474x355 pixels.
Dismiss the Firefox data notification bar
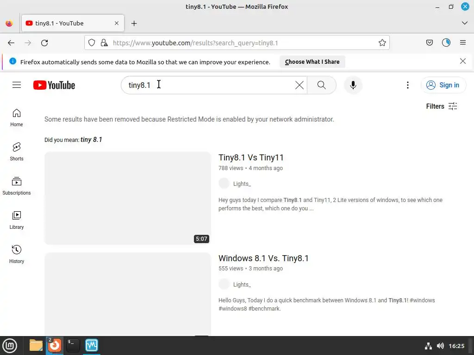point(462,61)
